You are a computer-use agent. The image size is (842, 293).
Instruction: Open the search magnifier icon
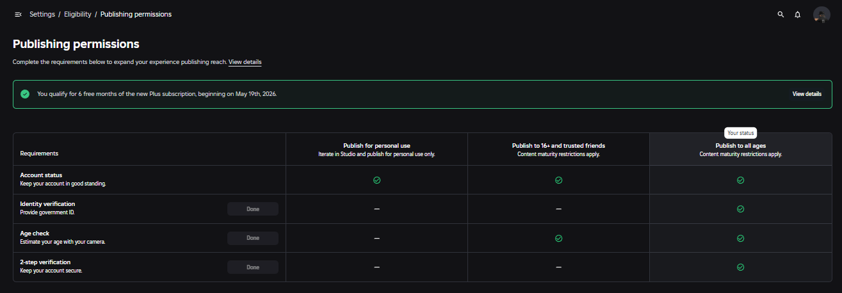[781, 14]
